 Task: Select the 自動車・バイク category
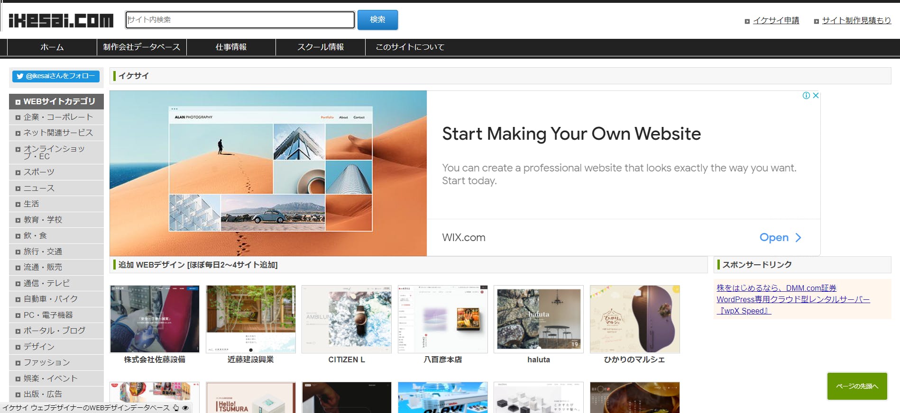click(56, 299)
